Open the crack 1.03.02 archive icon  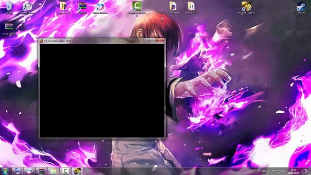(x=9, y=28)
